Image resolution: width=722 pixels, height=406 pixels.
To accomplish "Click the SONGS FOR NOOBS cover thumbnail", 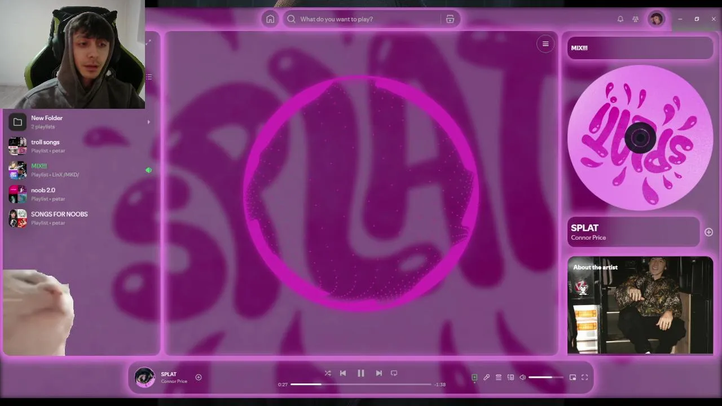I will [x=17, y=218].
